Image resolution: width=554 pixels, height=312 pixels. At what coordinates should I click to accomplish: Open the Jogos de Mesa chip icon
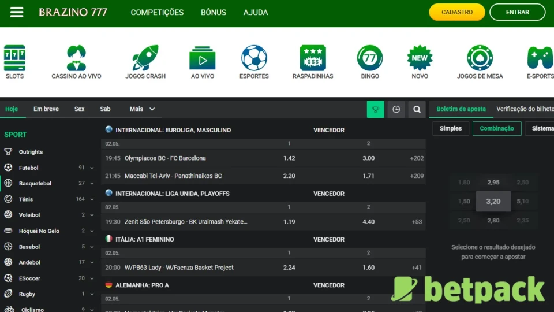click(480, 58)
